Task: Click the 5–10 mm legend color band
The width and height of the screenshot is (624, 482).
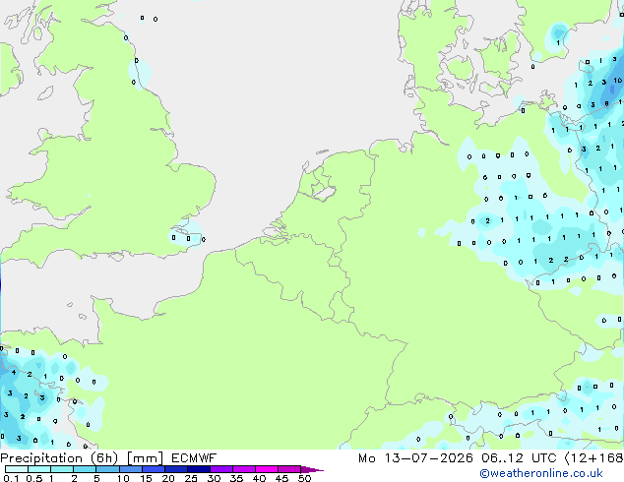Action: click(x=107, y=469)
